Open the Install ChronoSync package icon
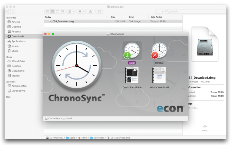The width and height of the screenshot is (231, 145). (x=132, y=51)
